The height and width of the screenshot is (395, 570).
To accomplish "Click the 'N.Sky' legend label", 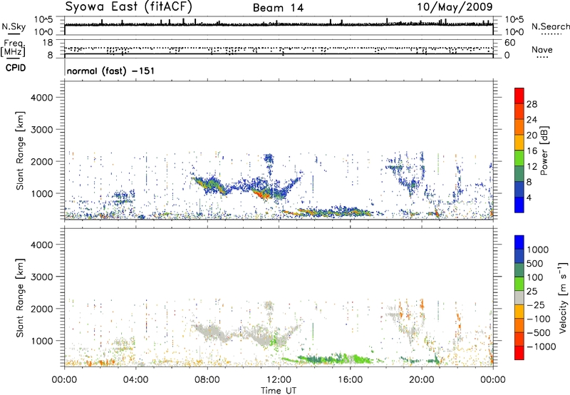I will (x=14, y=26).
